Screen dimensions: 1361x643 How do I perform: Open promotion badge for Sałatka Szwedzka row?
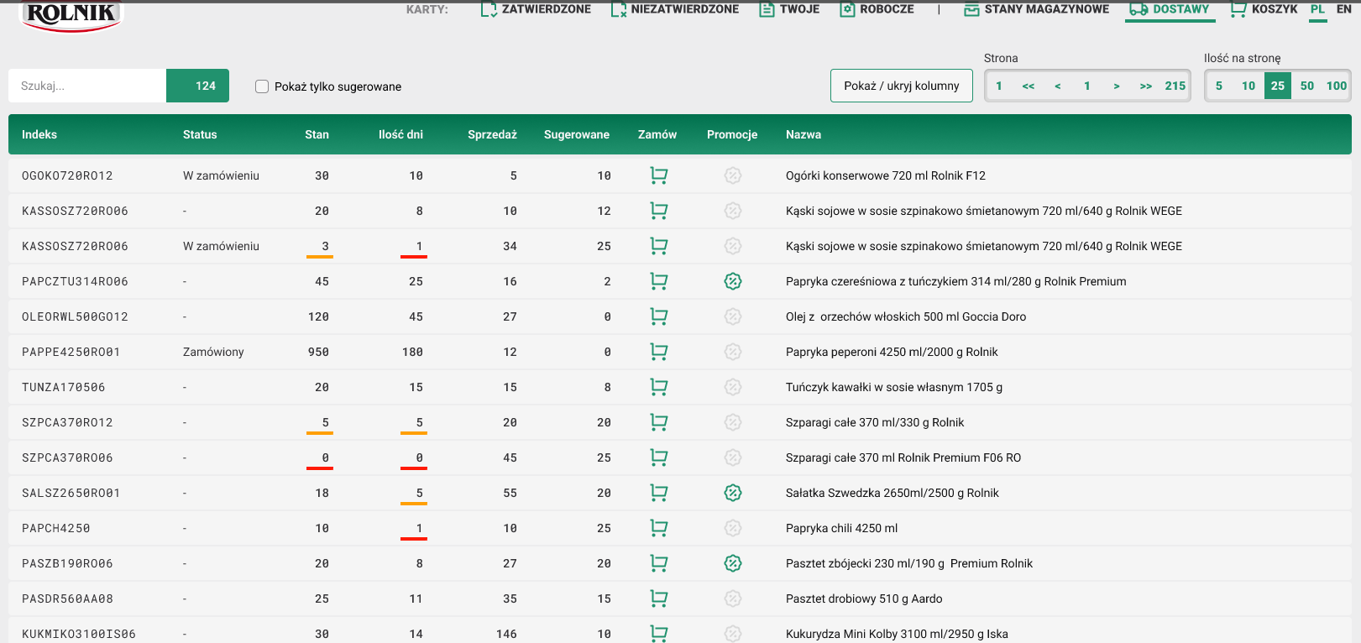click(733, 493)
